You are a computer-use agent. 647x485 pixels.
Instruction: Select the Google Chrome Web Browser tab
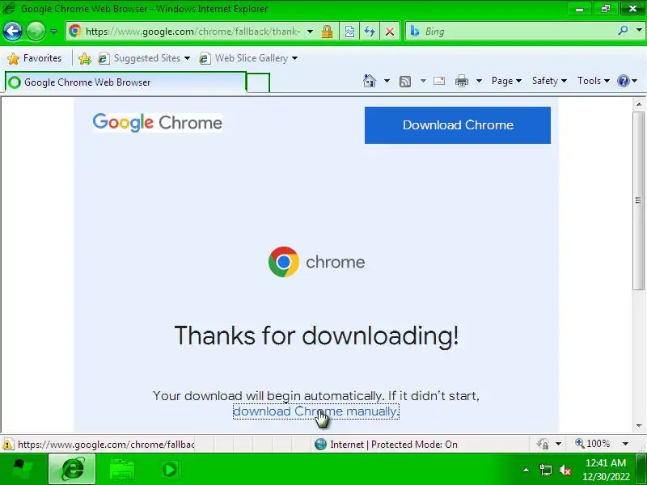(125, 82)
